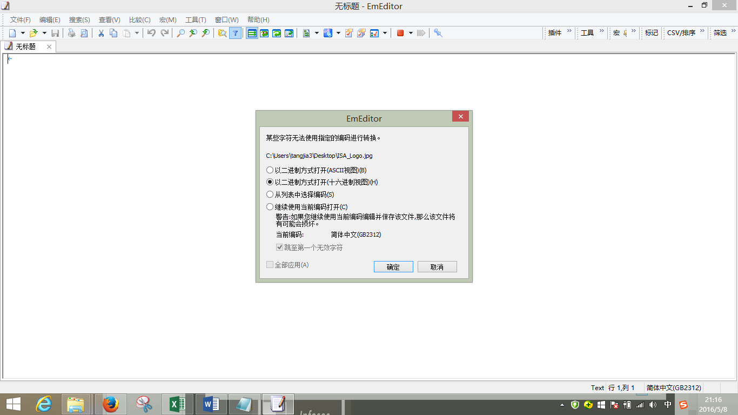Create a new document with New icon

pyautogui.click(x=12, y=33)
